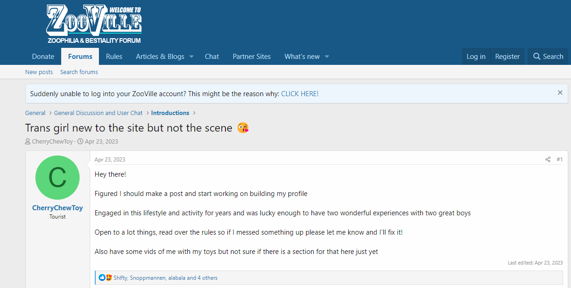Select Introductions breadcrumb

(x=170, y=113)
